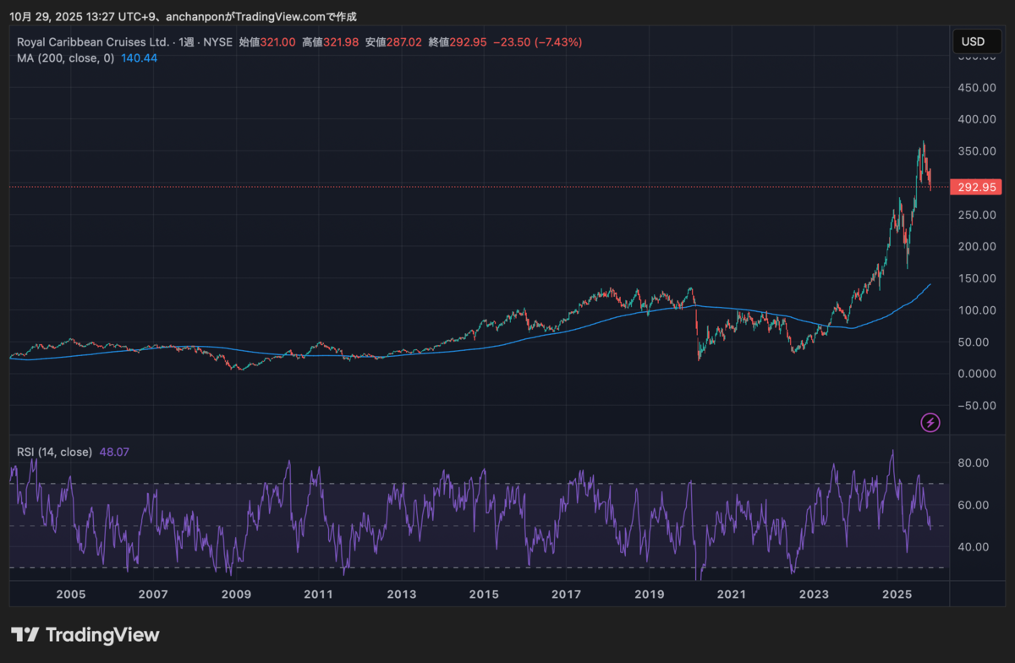Click the 2025 label on time axis
The height and width of the screenshot is (663, 1015).
point(897,595)
